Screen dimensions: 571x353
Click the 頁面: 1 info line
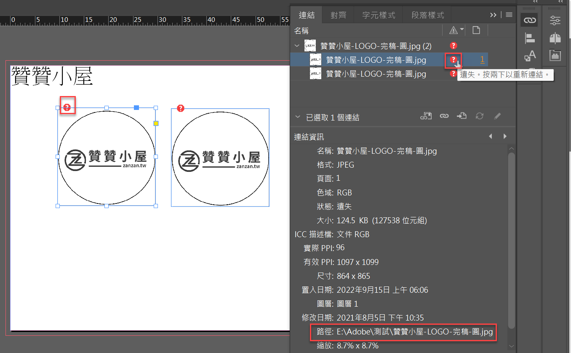328,179
